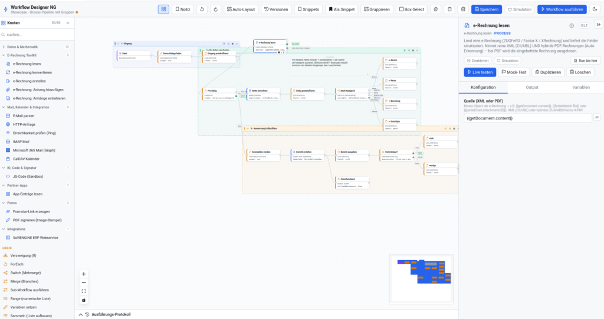Click the node search field

tap(37, 35)
